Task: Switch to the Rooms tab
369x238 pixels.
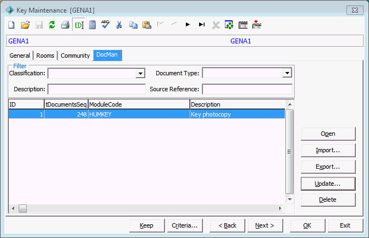Action: pos(45,56)
